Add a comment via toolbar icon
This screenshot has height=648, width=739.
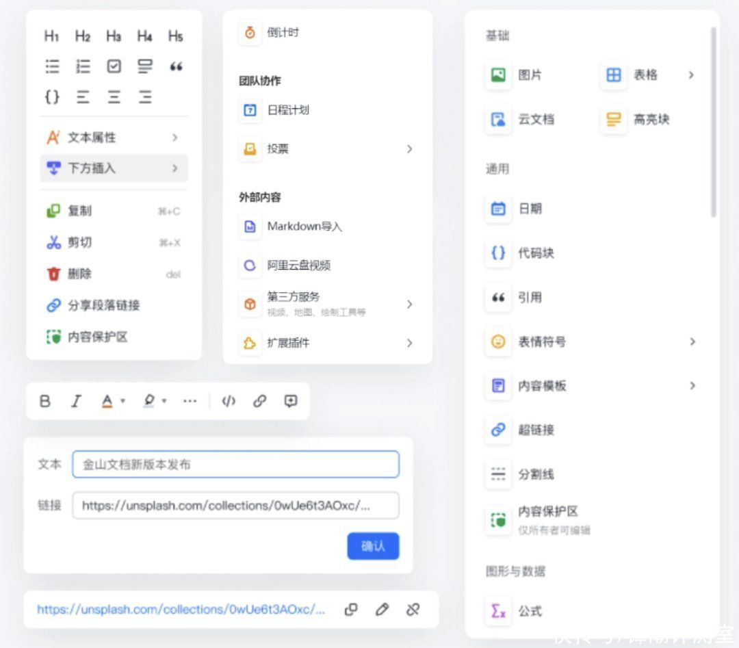[x=291, y=401]
